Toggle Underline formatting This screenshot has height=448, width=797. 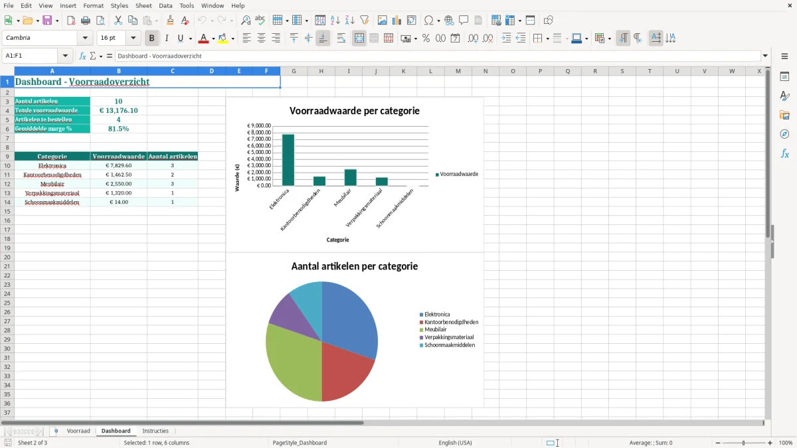click(x=180, y=38)
